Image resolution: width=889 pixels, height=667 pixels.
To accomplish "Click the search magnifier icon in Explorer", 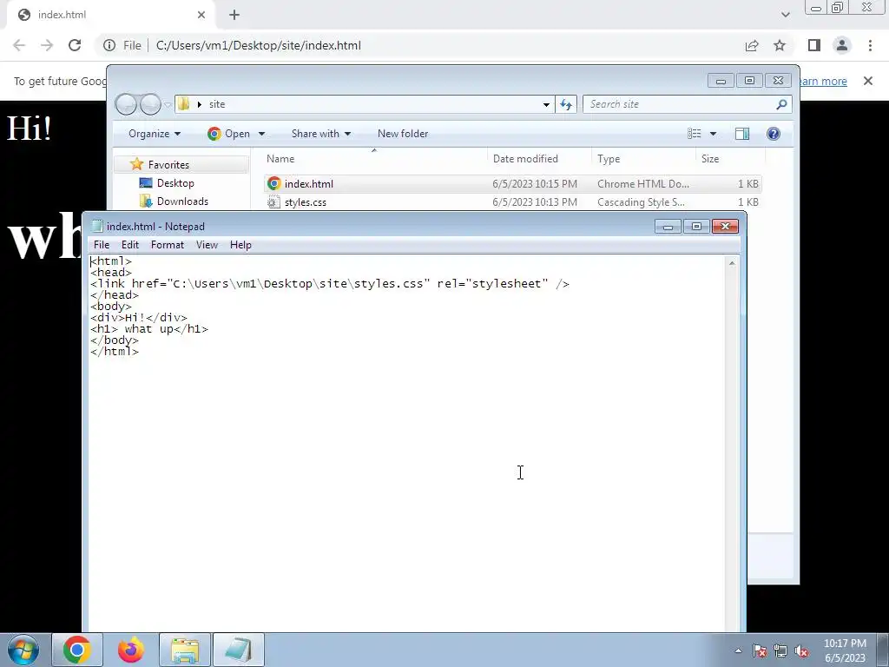I will [x=781, y=104].
